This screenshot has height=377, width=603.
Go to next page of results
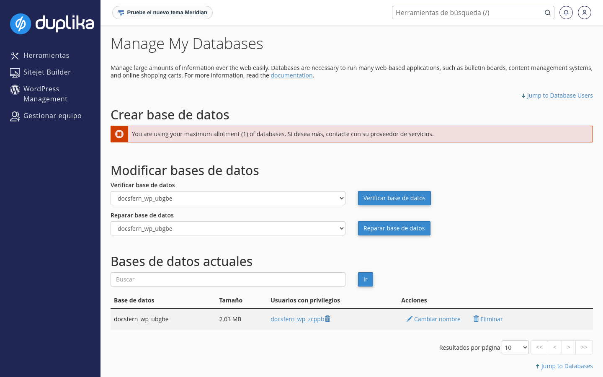pyautogui.click(x=569, y=347)
